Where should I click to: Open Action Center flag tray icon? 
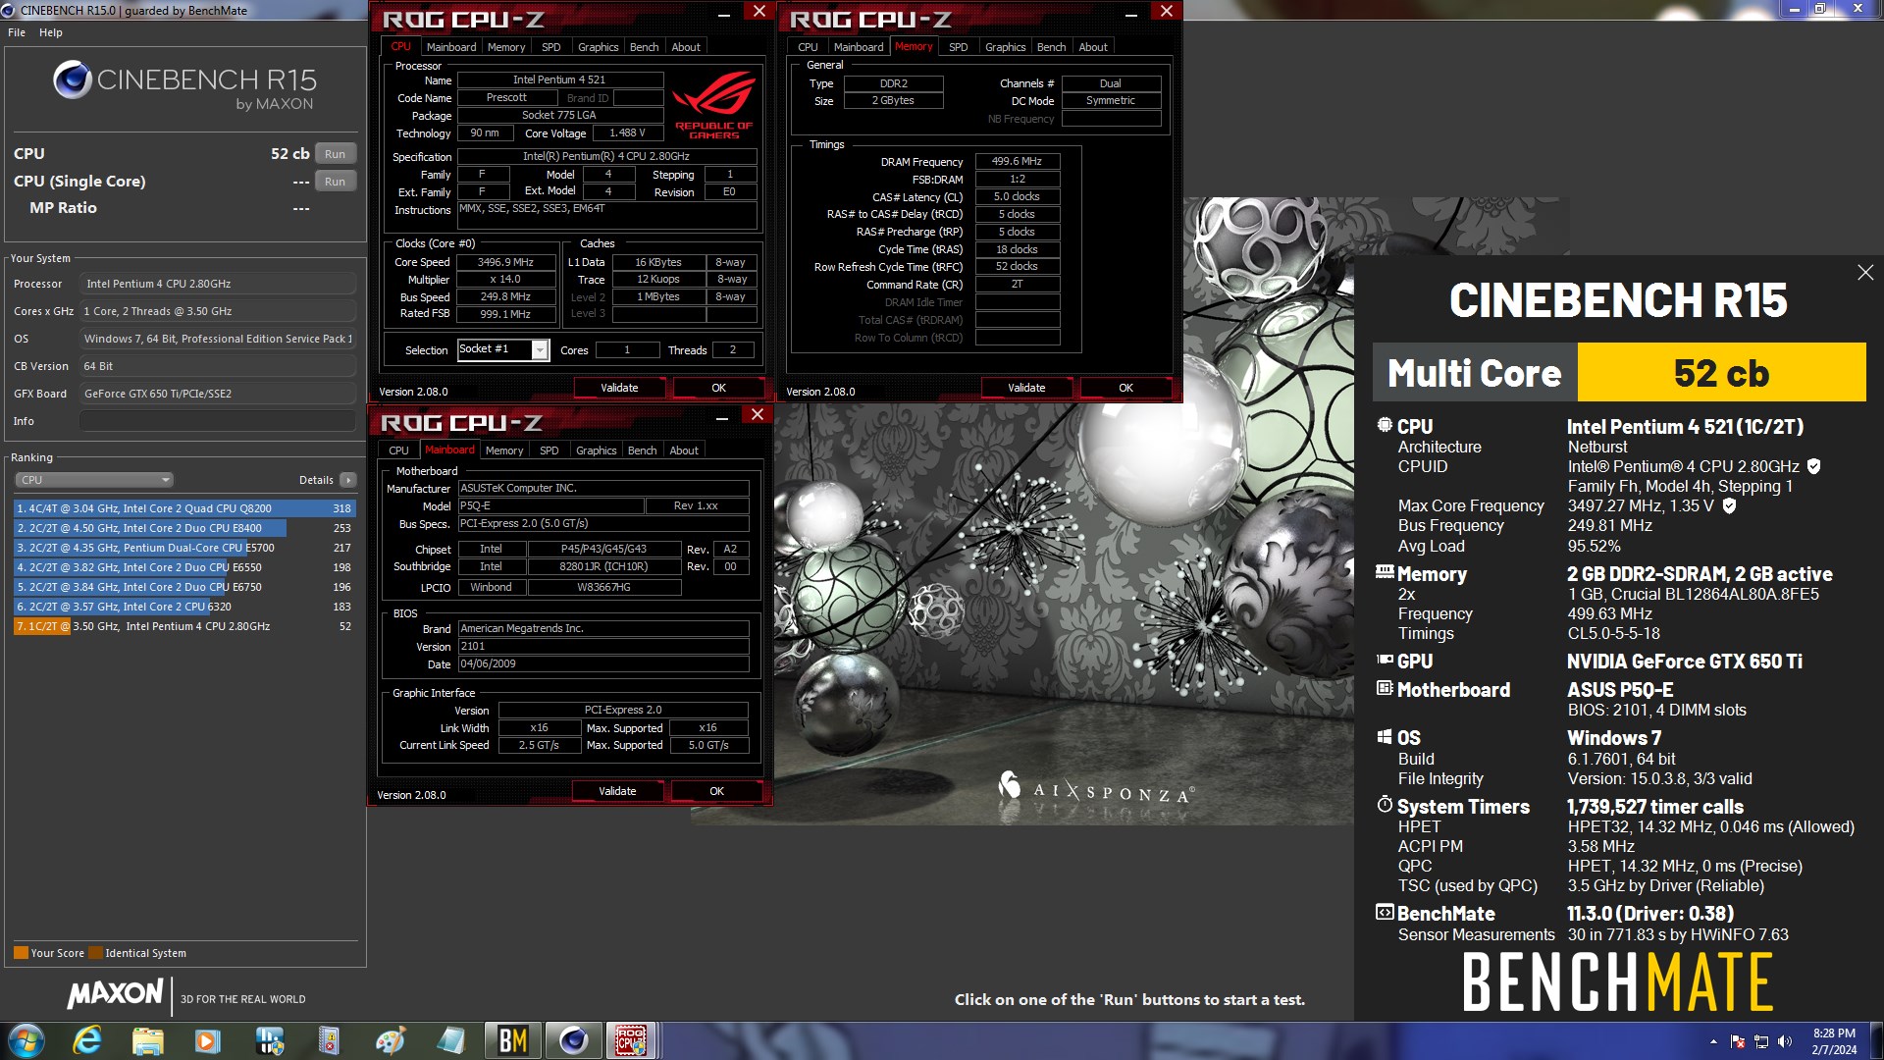tap(1738, 1041)
